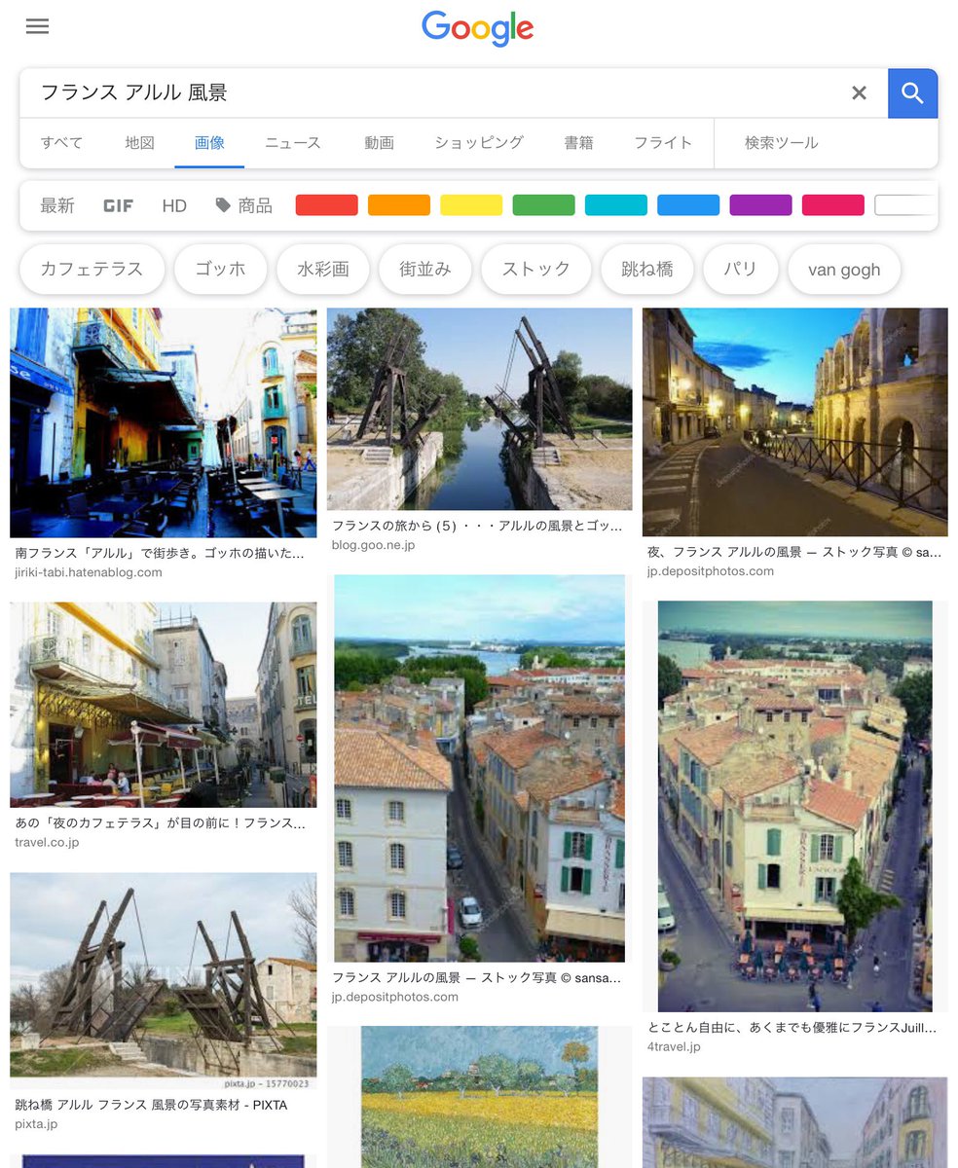The height and width of the screenshot is (1168, 958).
Task: Click the title とことん自由に、あくまでも優雅に
Action: click(793, 1027)
